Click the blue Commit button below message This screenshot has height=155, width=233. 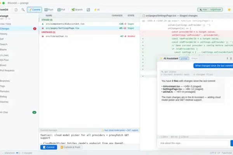[x=49, y=147]
